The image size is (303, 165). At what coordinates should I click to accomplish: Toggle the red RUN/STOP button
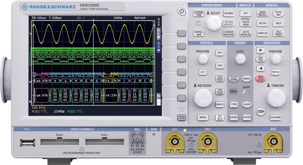[x=260, y=79]
